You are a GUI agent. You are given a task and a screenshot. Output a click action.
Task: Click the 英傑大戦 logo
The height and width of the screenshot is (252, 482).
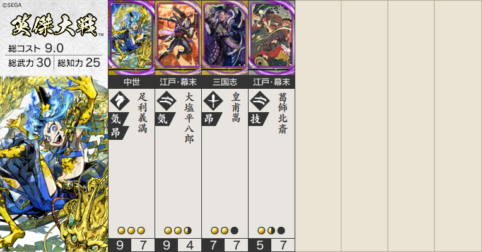click(x=55, y=25)
